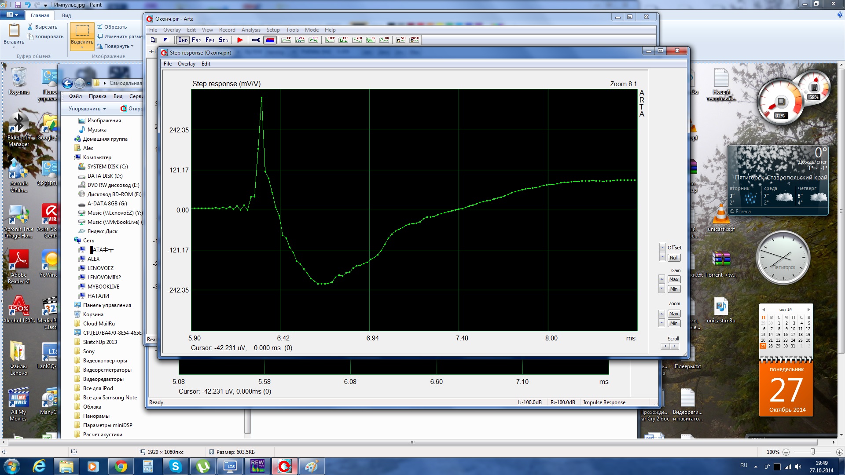
Task: Open the Bluetooth Manager desktop icon
Action: 19,129
